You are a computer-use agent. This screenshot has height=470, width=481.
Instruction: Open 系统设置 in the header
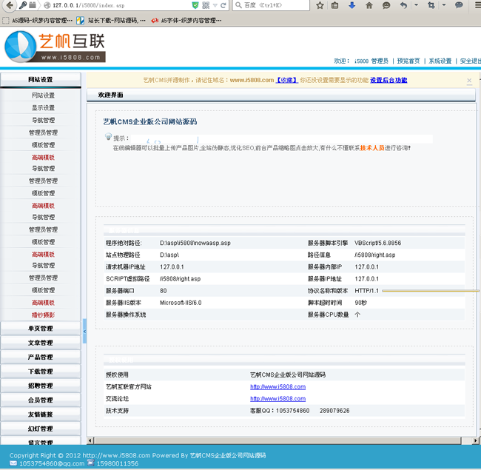(x=440, y=61)
